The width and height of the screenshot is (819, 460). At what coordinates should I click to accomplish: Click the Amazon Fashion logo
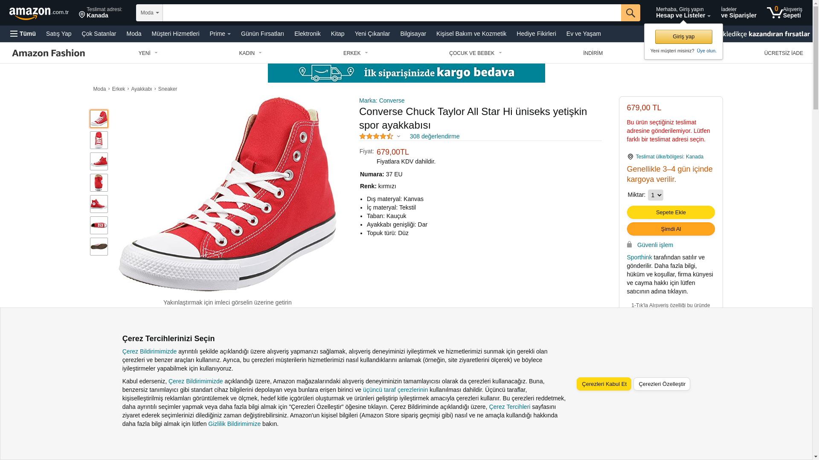pyautogui.click(x=48, y=53)
